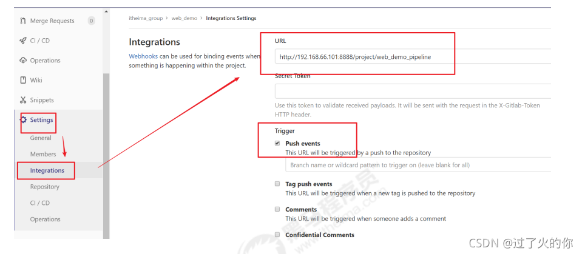Go to itheima_group breadcrumb
This screenshot has height=254, width=582.
point(146,18)
